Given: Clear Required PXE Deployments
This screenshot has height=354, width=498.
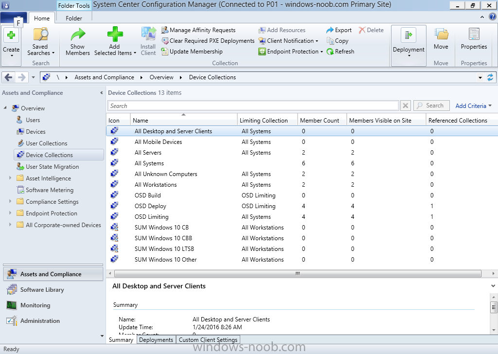Looking at the screenshot, I should click(x=208, y=41).
